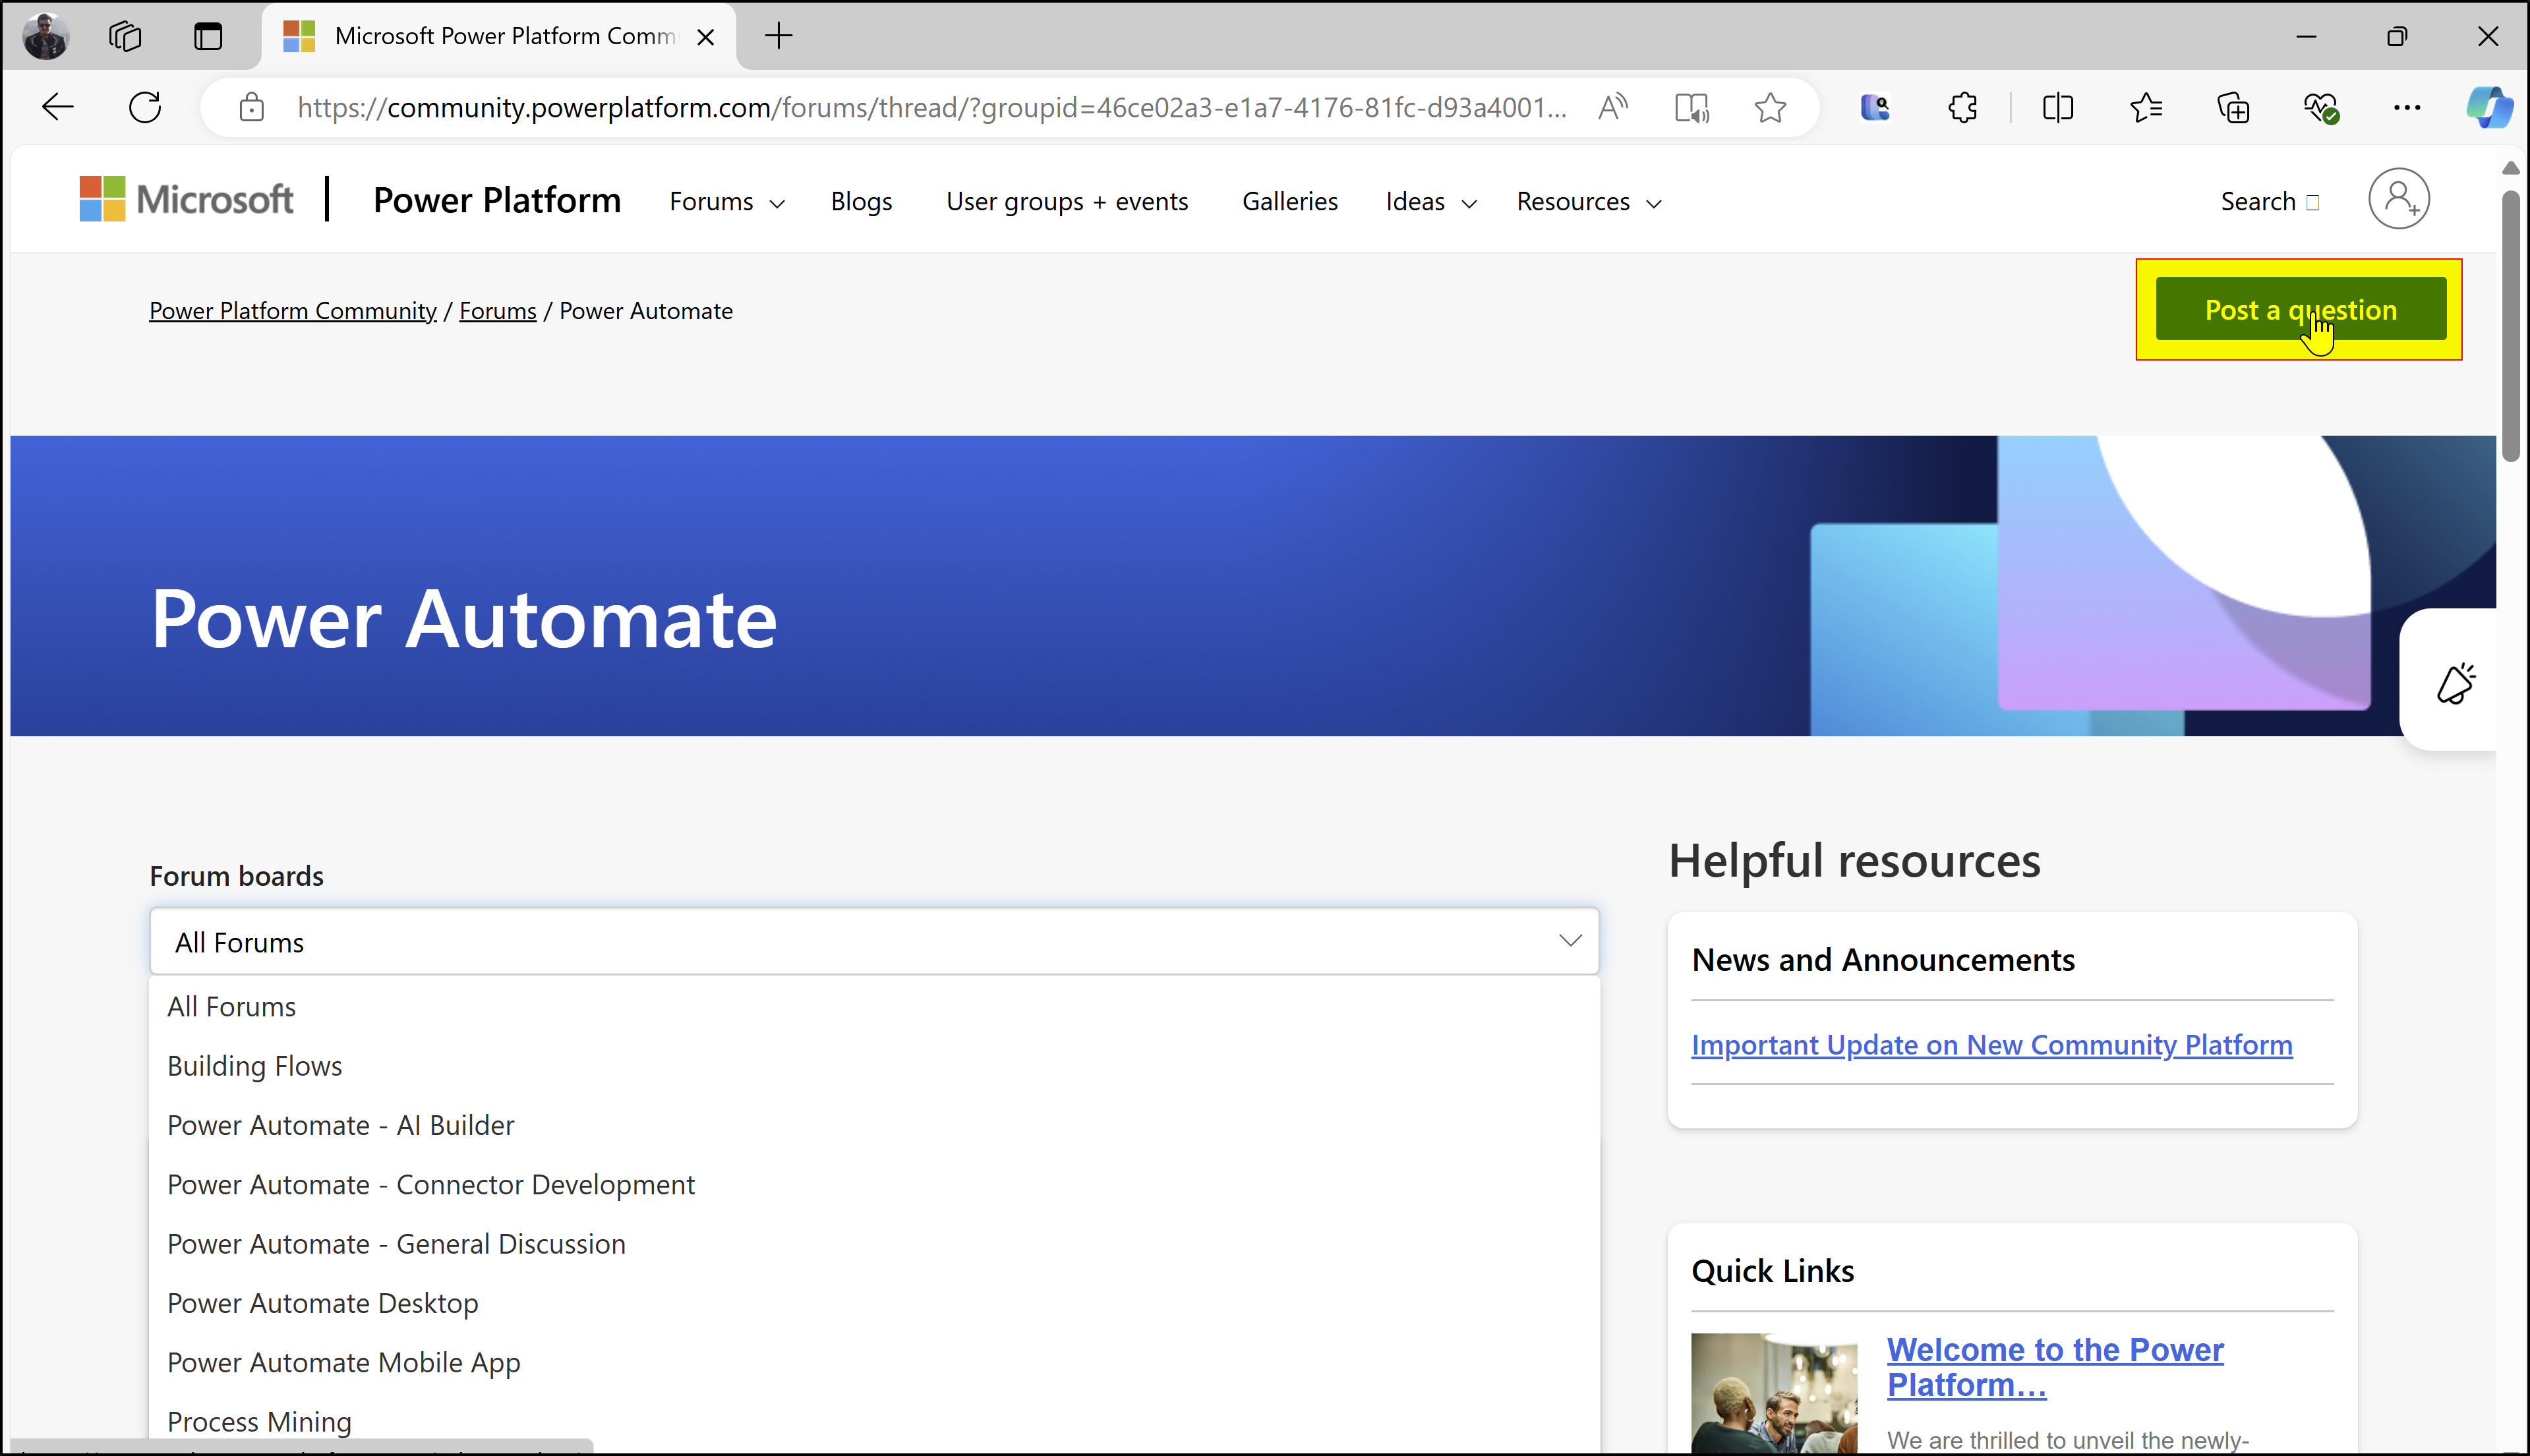Click the Microsoft logo
Image resolution: width=2530 pixels, height=1456 pixels.
tap(187, 199)
